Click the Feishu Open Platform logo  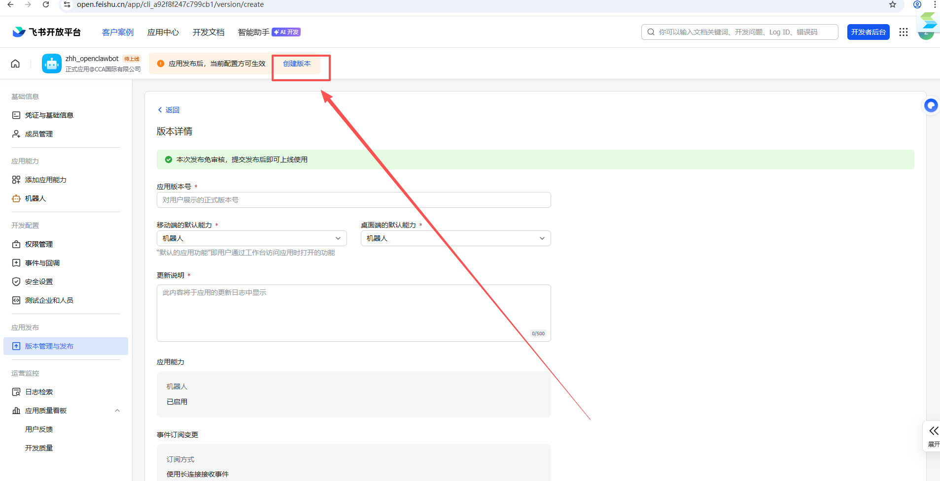46,32
